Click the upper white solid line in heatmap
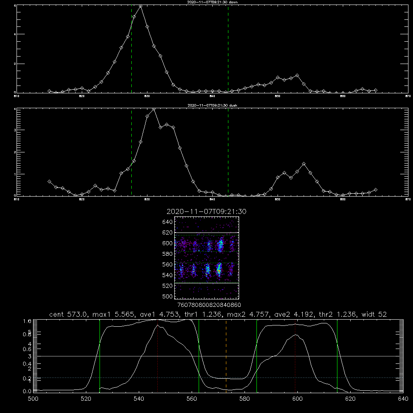 [207, 233]
